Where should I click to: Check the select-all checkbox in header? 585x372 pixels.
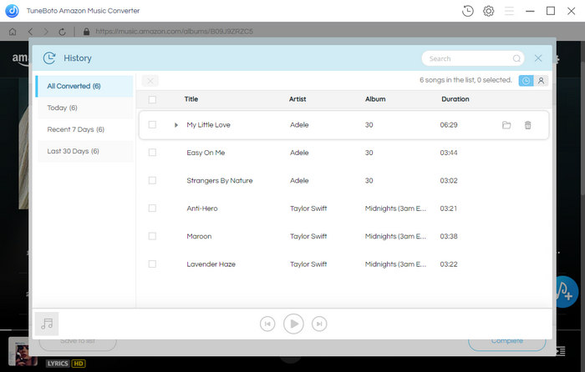coord(152,99)
